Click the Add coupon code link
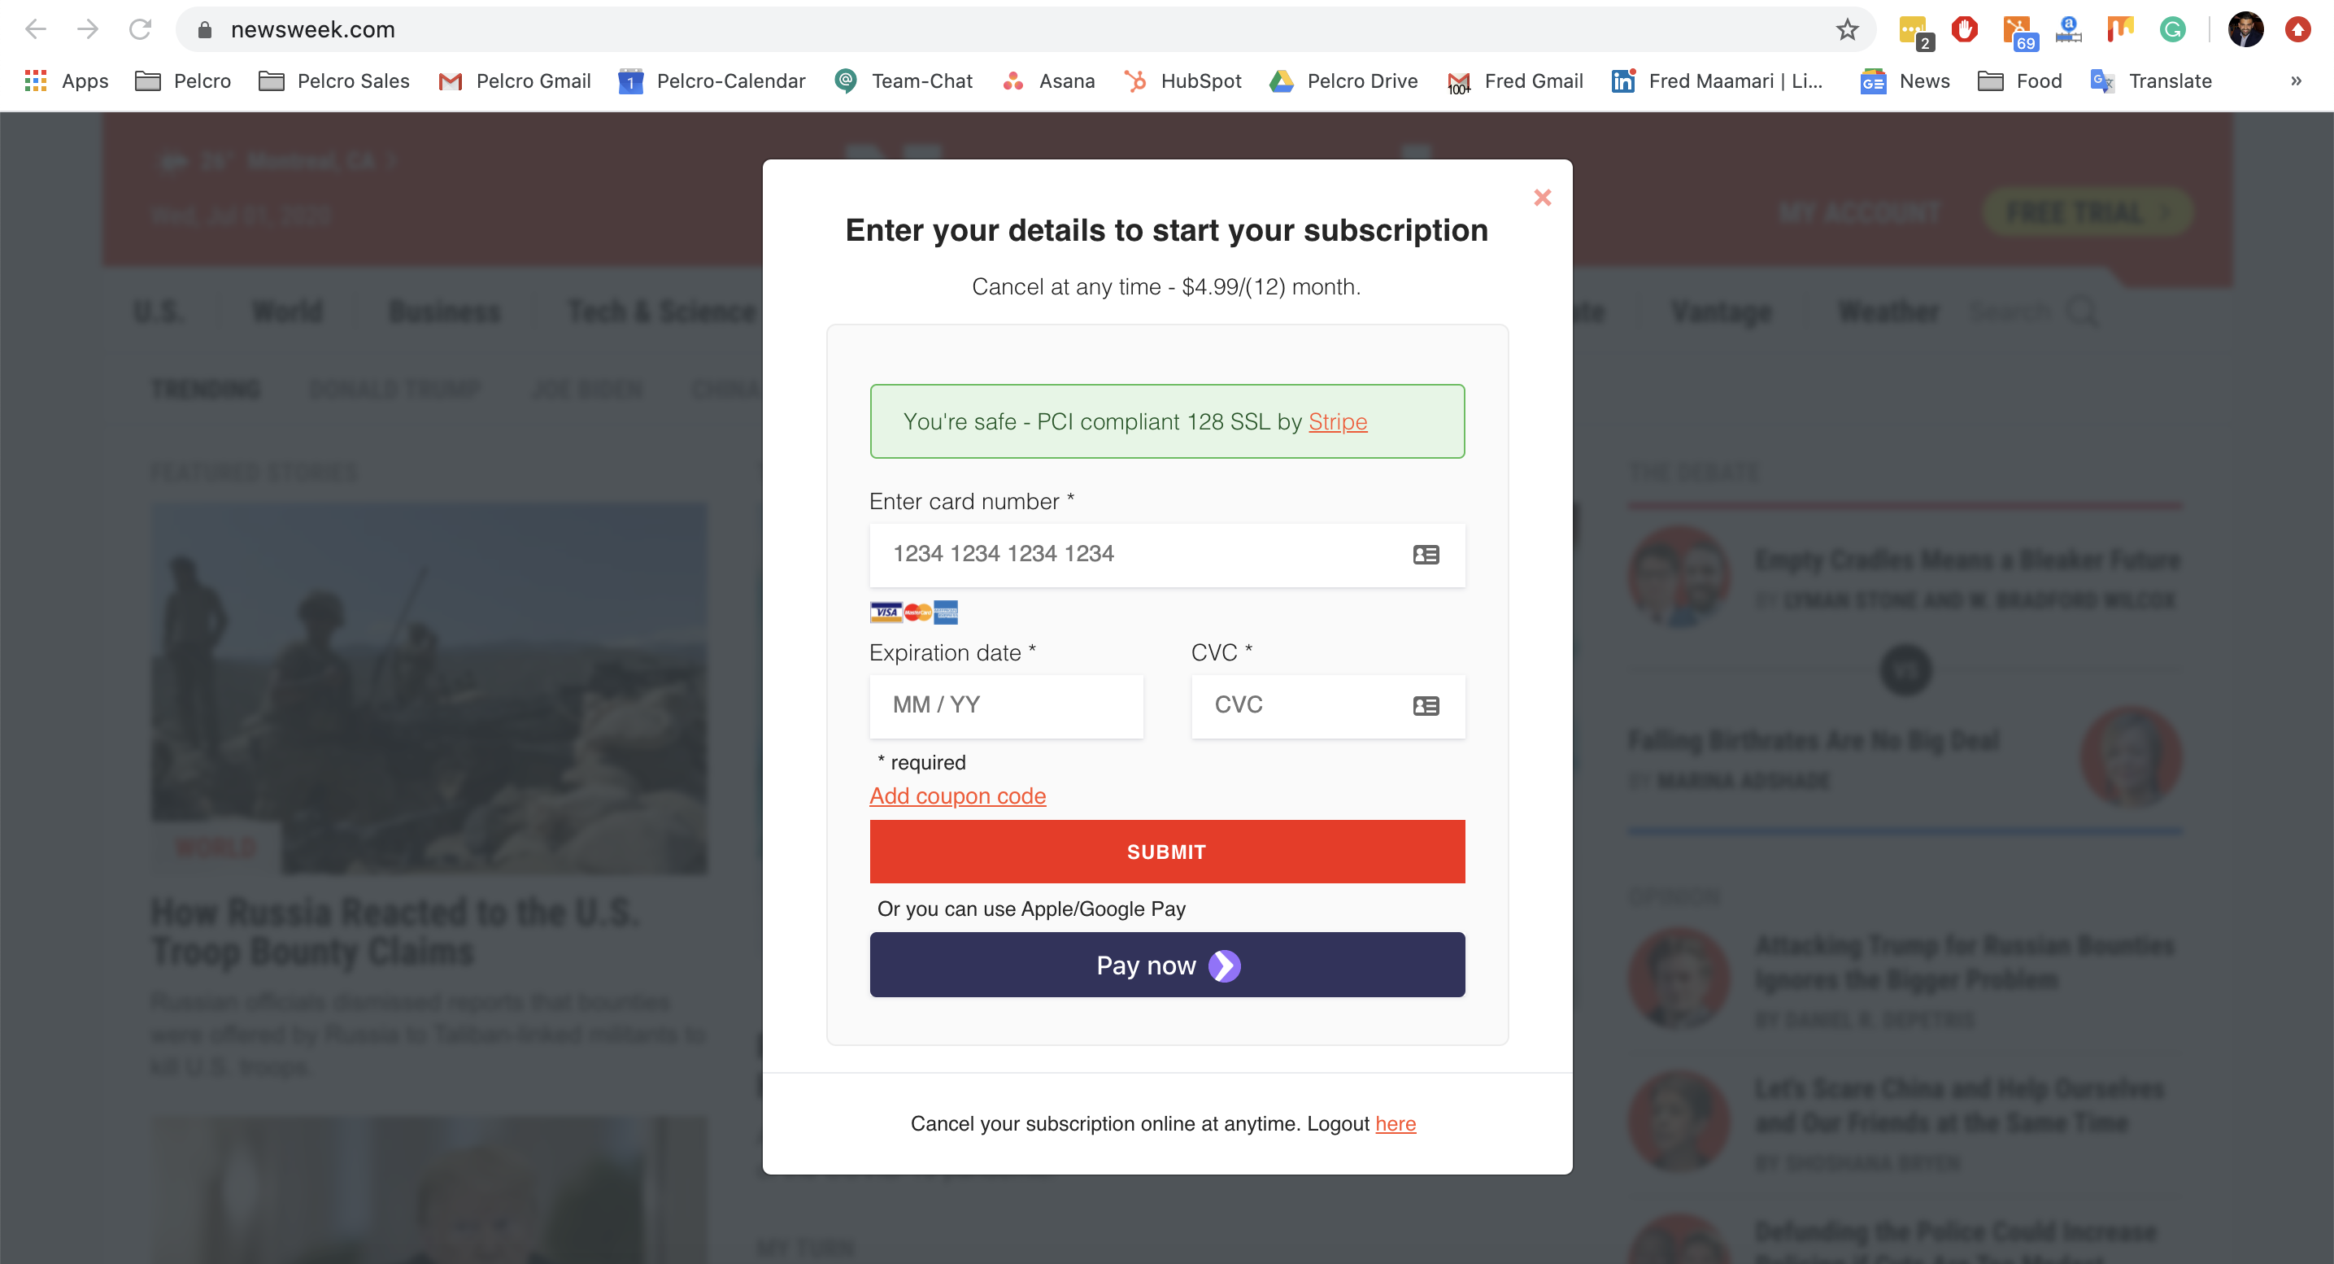Image resolution: width=2334 pixels, height=1264 pixels. tap(957, 795)
